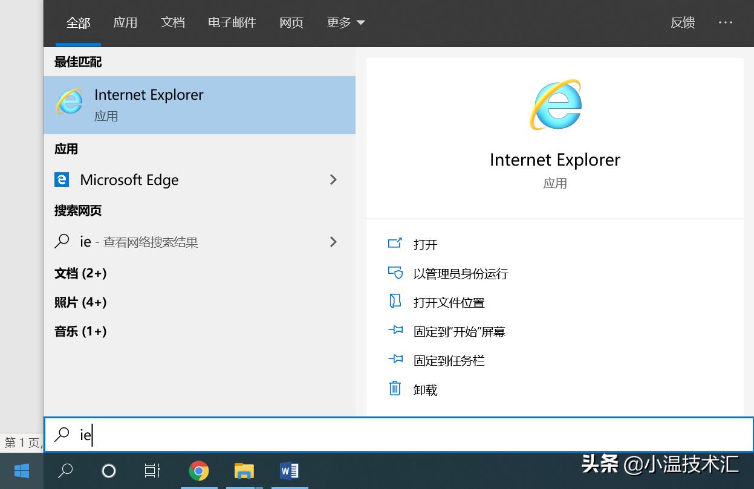Click the large Internet Explorer logo preview
Image resolution: width=754 pixels, height=489 pixels.
coord(554,105)
